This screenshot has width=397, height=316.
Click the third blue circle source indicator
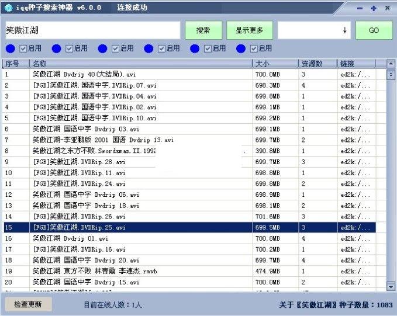pos(102,48)
